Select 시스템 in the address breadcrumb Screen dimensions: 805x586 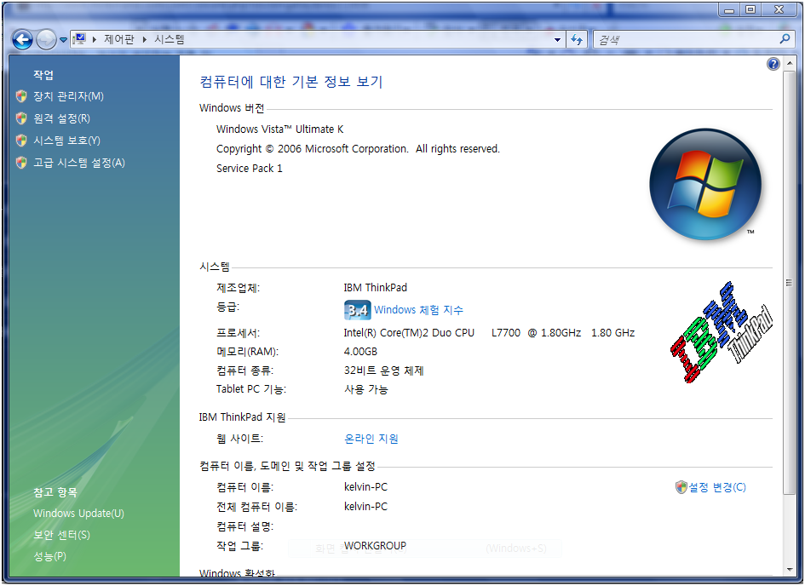tap(169, 39)
